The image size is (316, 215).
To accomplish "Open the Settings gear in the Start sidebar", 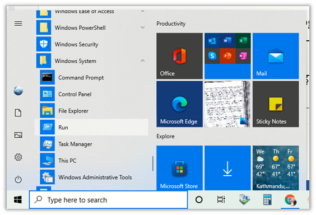I will click(18, 157).
